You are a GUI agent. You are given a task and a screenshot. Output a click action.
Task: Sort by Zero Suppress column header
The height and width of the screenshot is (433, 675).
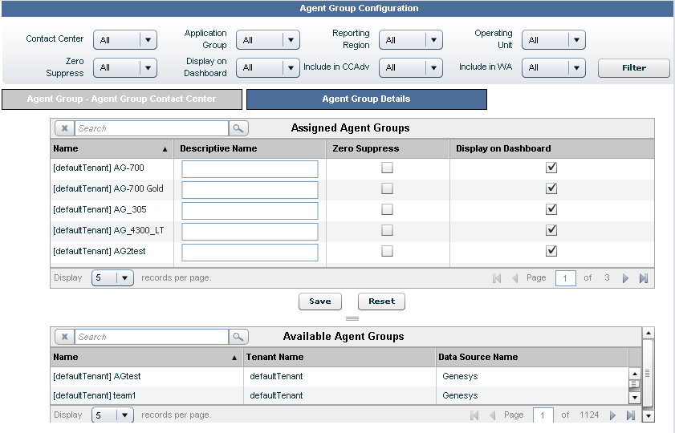coord(388,149)
